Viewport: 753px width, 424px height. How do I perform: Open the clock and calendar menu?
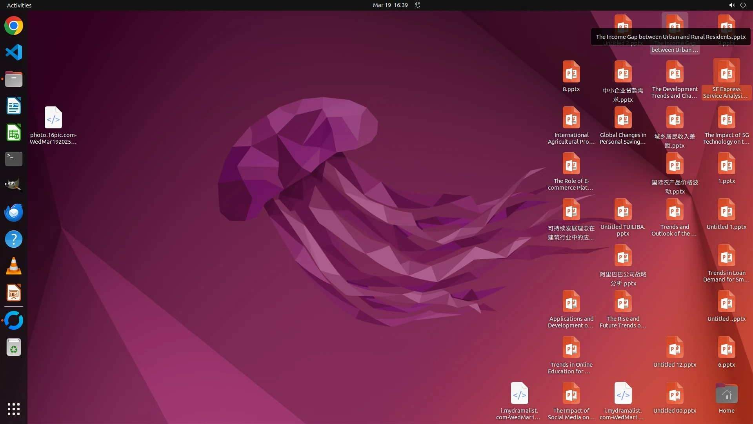coord(390,5)
